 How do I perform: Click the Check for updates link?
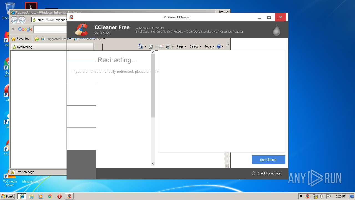coord(270,173)
